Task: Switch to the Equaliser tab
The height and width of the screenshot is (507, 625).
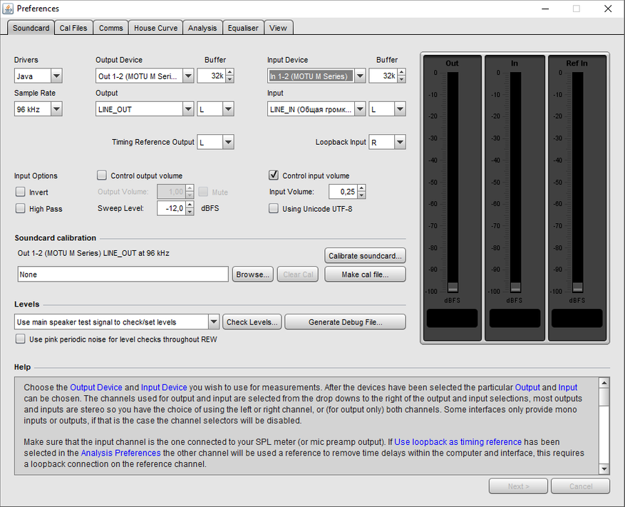Action: [243, 28]
